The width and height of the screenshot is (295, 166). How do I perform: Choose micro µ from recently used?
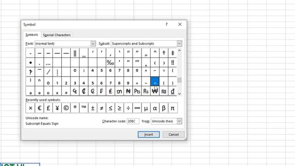coord(146,108)
